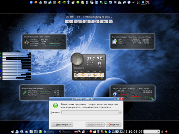Open the printer icon in the top panel
Screen dimensions: 179x134
(40, 2)
